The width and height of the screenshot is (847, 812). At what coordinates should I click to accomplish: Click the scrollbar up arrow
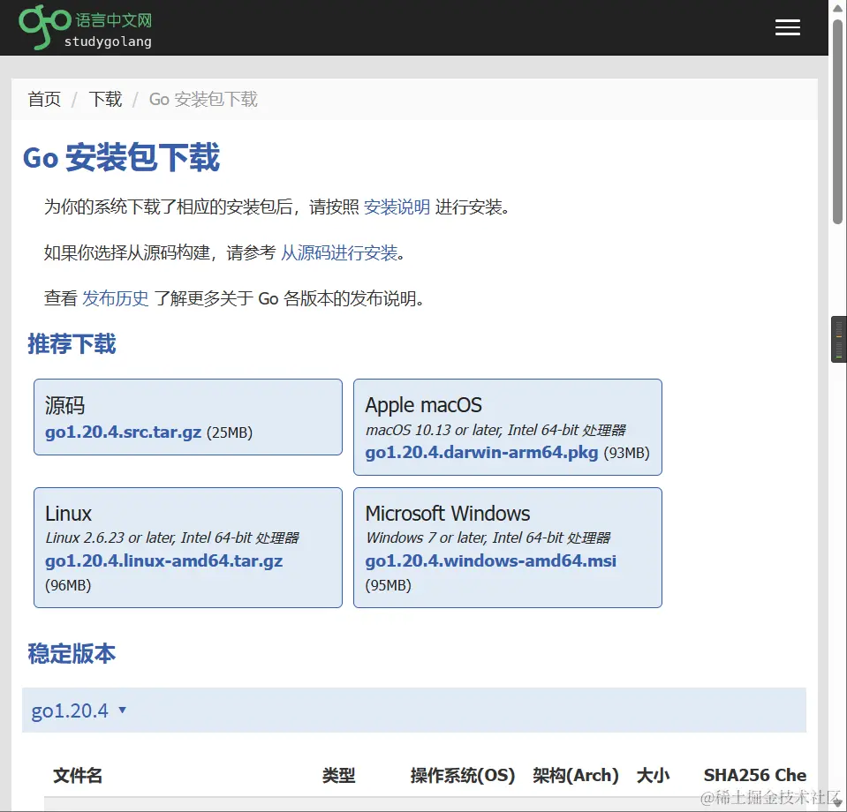[x=837, y=9]
